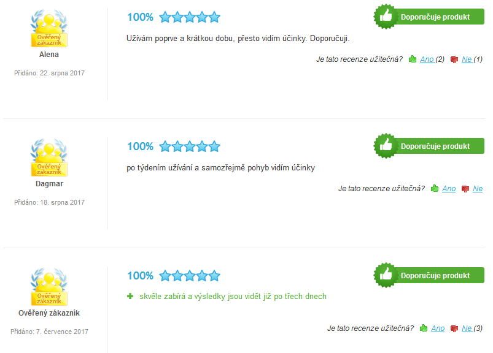The image size is (493, 353).
Task: Vote 'Ne' on the July 2017 review
Action: [x=467, y=328]
